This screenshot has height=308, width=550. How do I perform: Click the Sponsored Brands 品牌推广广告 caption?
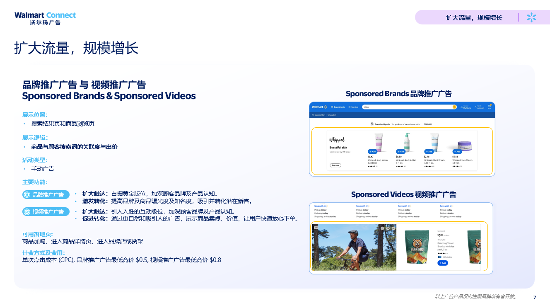(x=398, y=94)
